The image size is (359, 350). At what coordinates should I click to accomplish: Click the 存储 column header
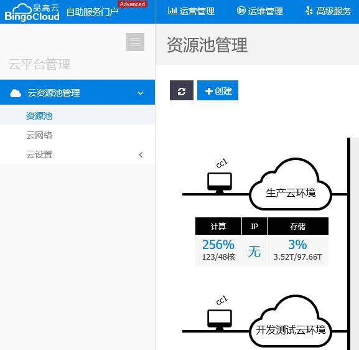coord(298,226)
